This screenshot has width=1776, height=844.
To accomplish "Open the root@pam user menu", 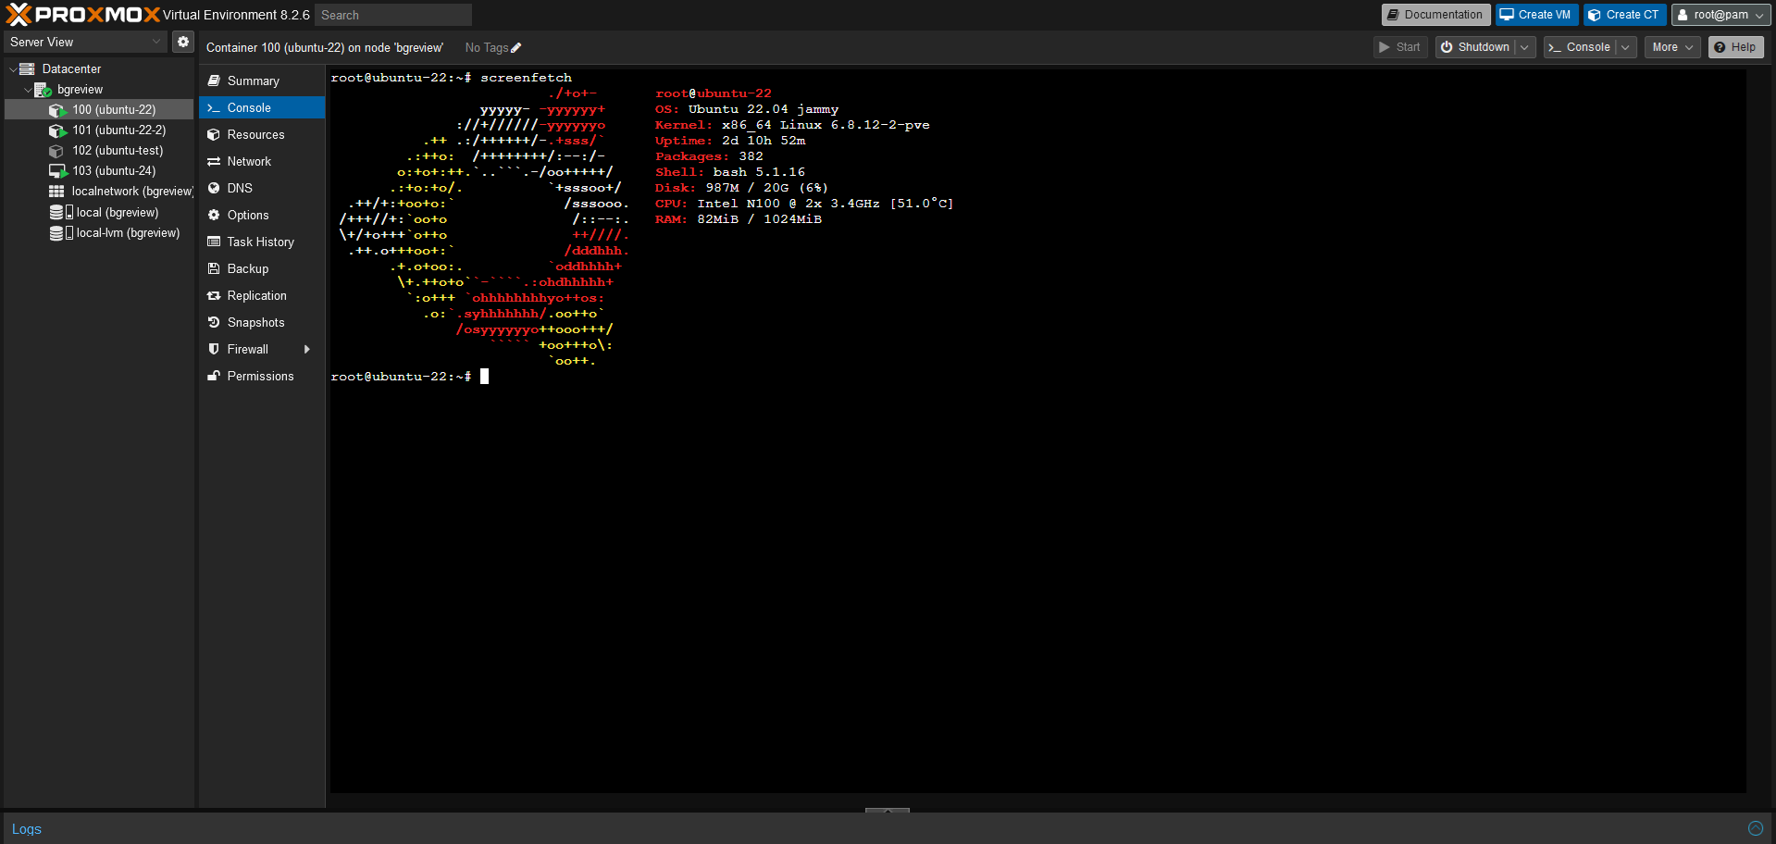I will (x=1721, y=15).
